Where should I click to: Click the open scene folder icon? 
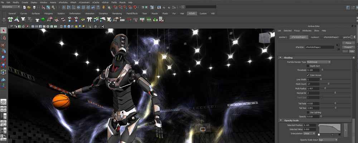pyautogui.click(x=28, y=7)
